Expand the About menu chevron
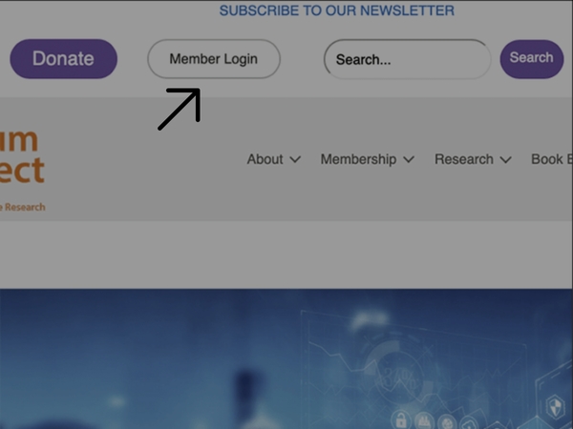Screen dimensions: 573x429 click(295, 159)
